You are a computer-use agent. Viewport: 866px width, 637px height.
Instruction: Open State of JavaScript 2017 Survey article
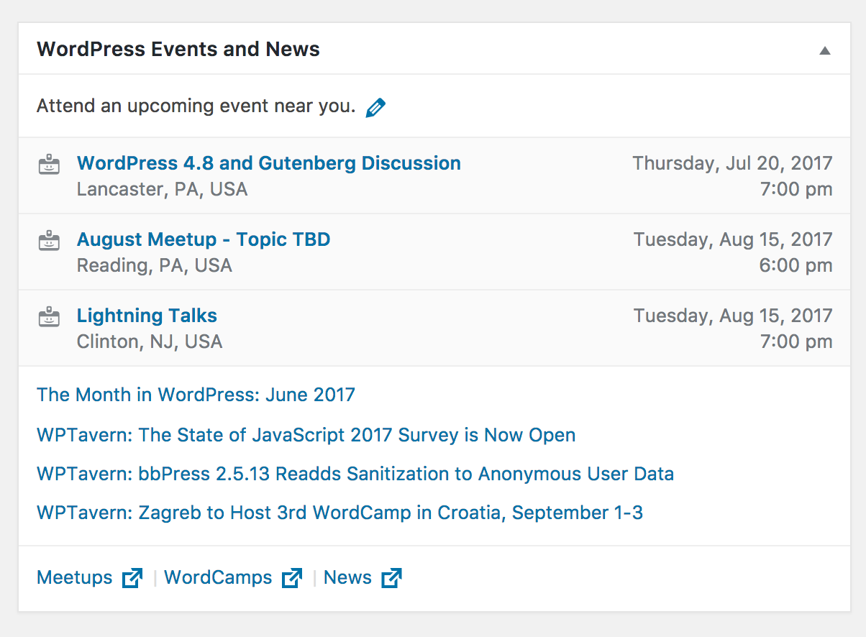(x=306, y=435)
